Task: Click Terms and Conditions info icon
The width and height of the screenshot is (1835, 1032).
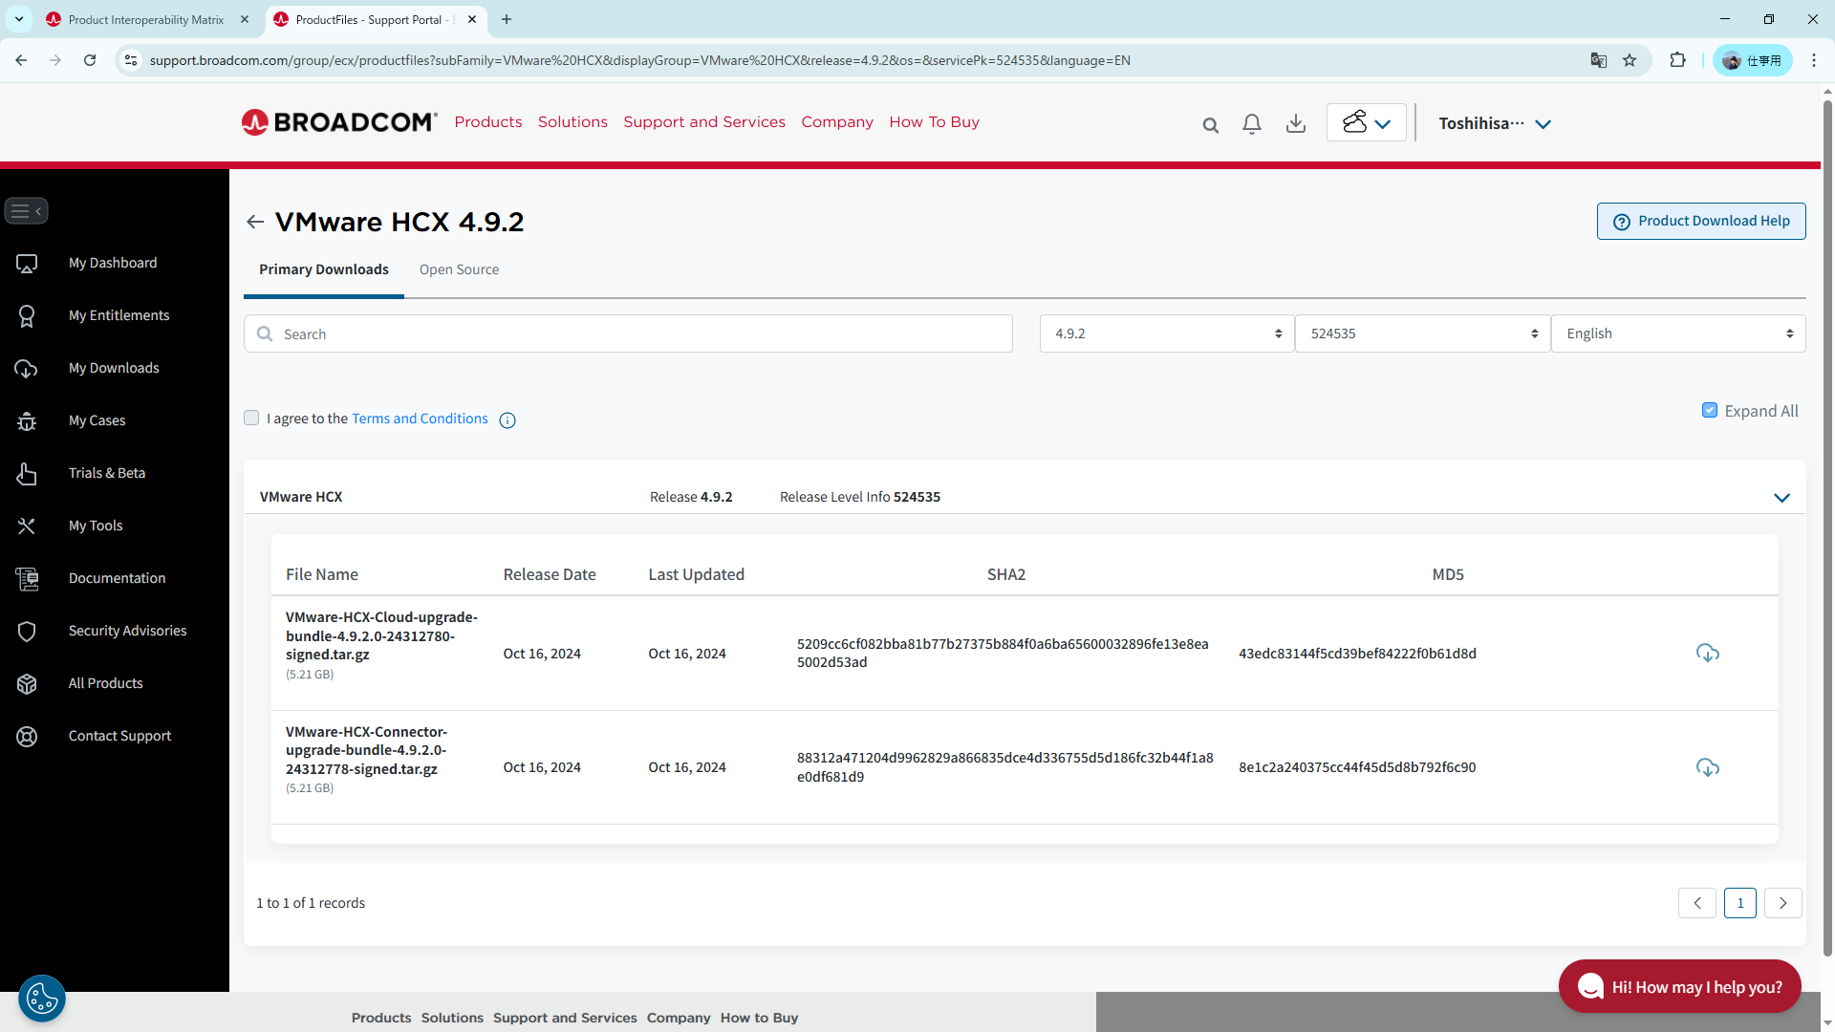Action: tap(507, 420)
